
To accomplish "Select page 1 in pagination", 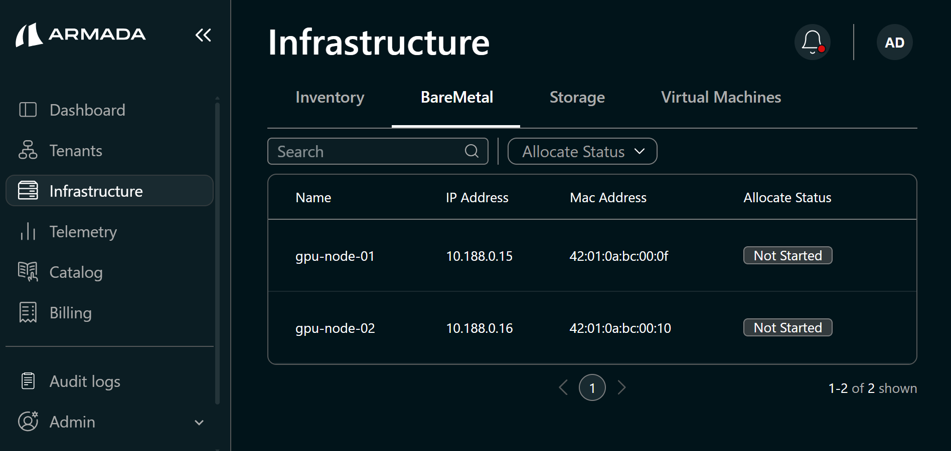I will [592, 387].
